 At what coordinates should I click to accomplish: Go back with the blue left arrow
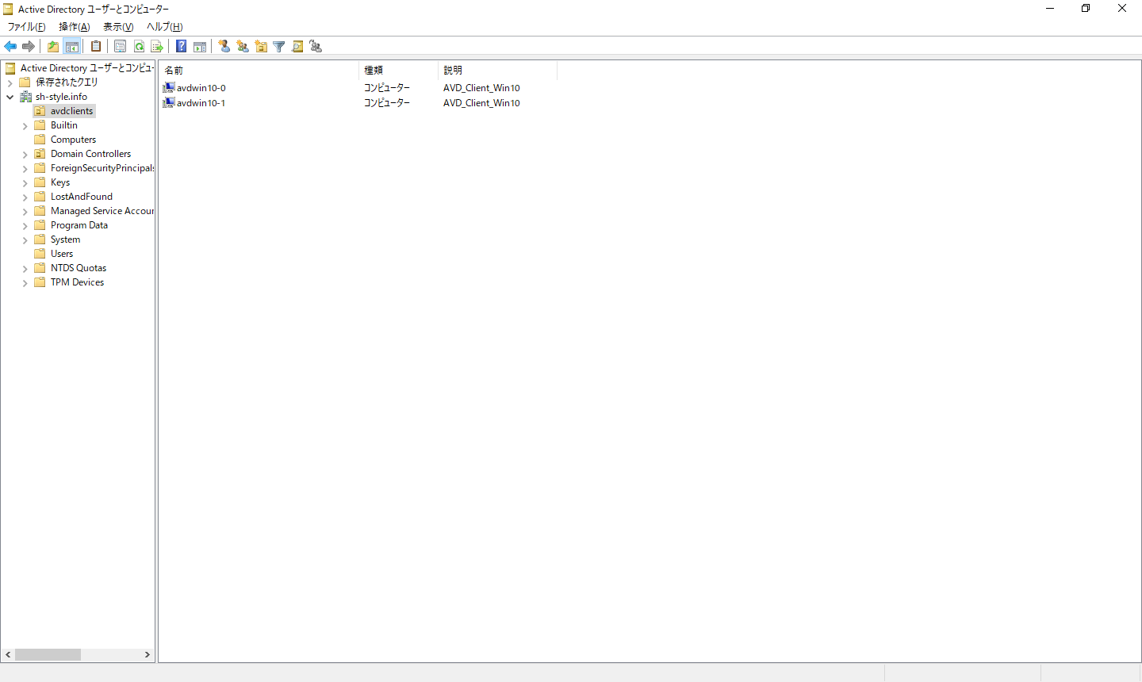pyautogui.click(x=10, y=47)
